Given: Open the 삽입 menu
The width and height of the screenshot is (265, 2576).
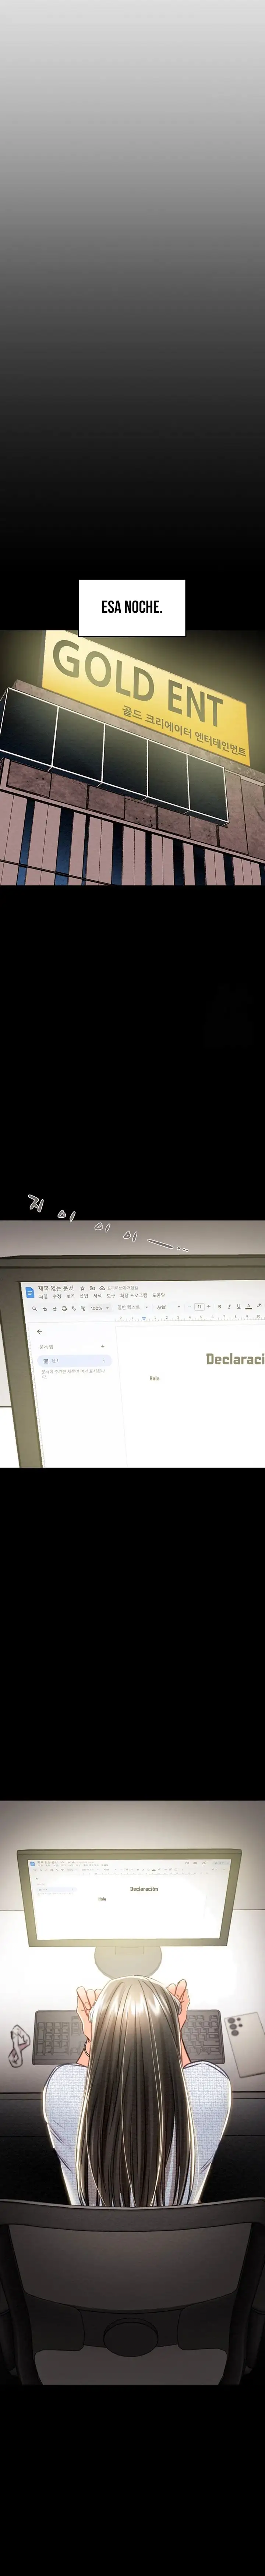Looking at the screenshot, I should [84, 1297].
